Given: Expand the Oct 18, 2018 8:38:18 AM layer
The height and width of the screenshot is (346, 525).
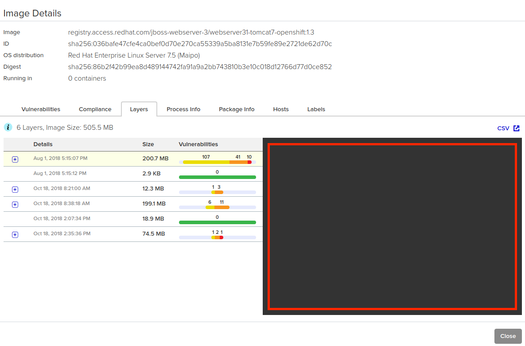Looking at the screenshot, I should pos(15,205).
